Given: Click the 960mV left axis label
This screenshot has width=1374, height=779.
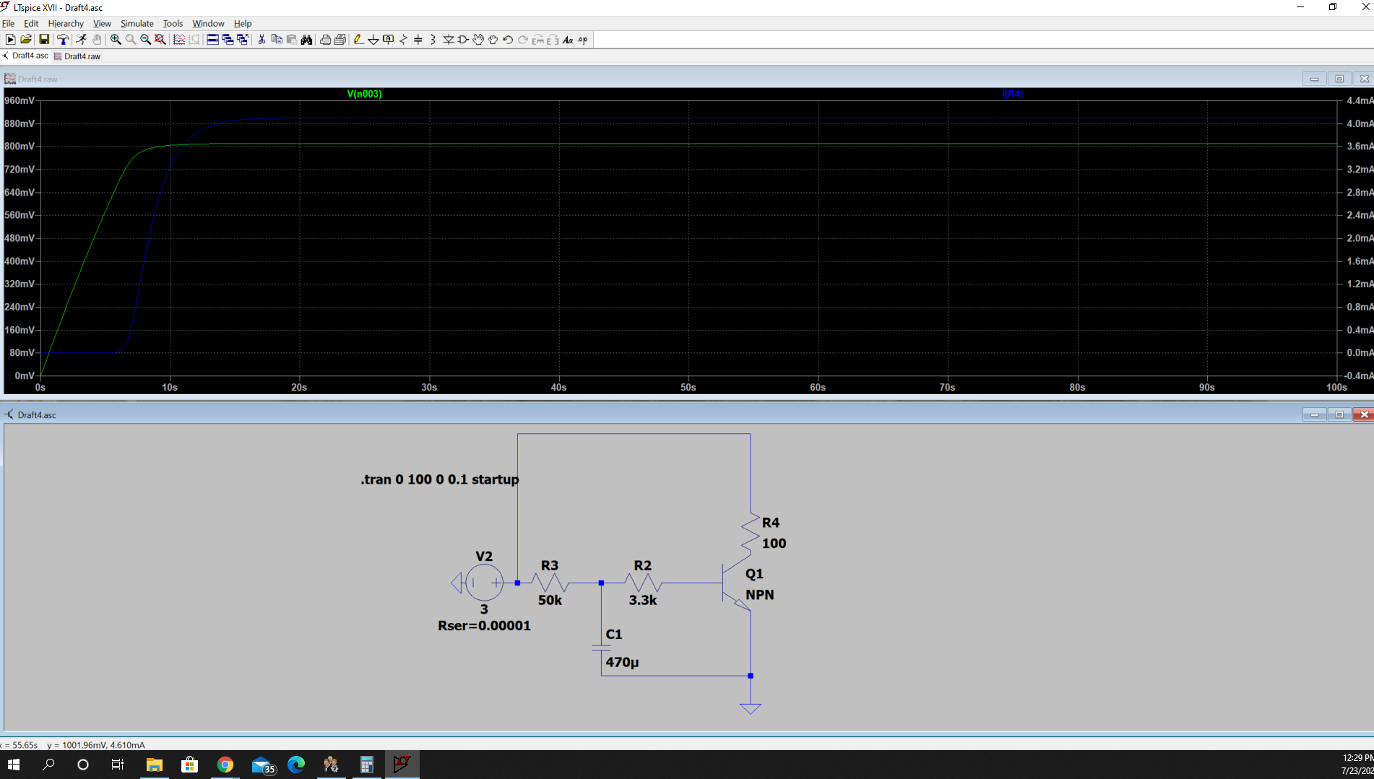Looking at the screenshot, I should click(20, 100).
